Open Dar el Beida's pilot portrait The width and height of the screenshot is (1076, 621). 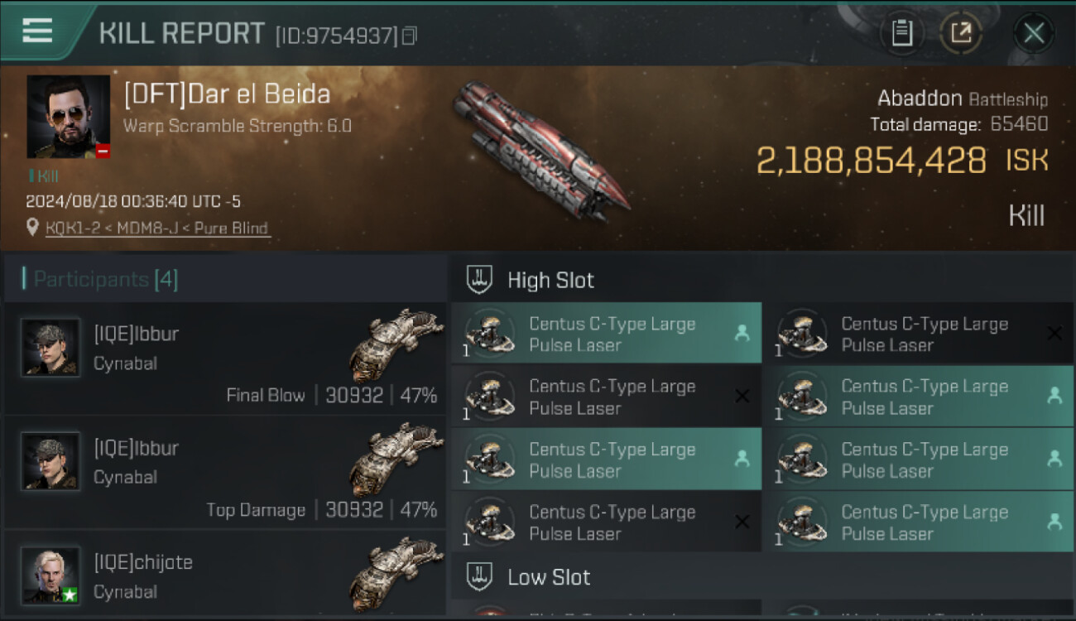(68, 116)
